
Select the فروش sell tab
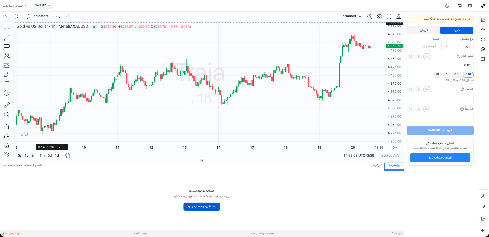tap(424, 30)
